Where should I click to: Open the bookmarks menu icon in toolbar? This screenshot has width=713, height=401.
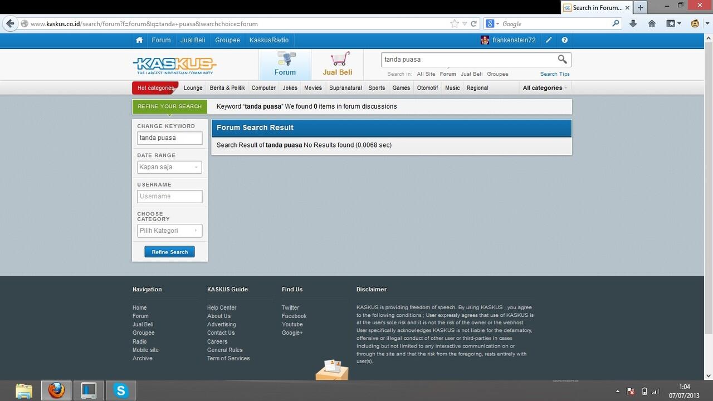point(673,23)
